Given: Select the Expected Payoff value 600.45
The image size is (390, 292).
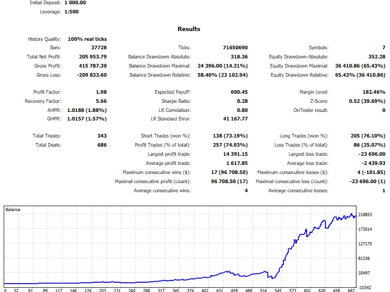Looking at the screenshot, I should pyautogui.click(x=237, y=92).
